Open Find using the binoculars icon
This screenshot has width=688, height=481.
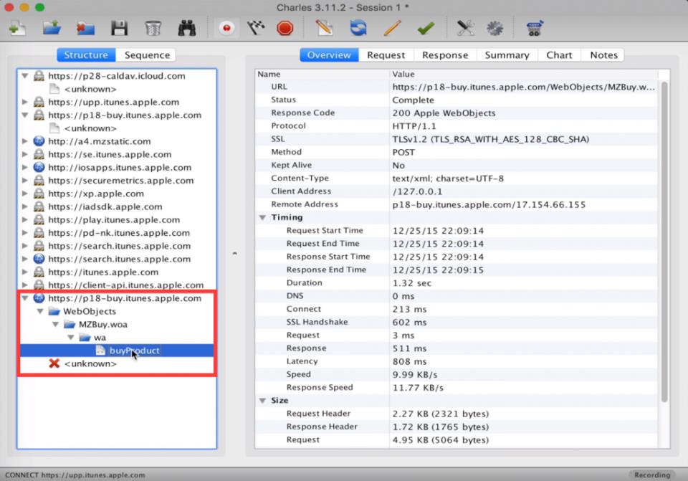(x=187, y=29)
